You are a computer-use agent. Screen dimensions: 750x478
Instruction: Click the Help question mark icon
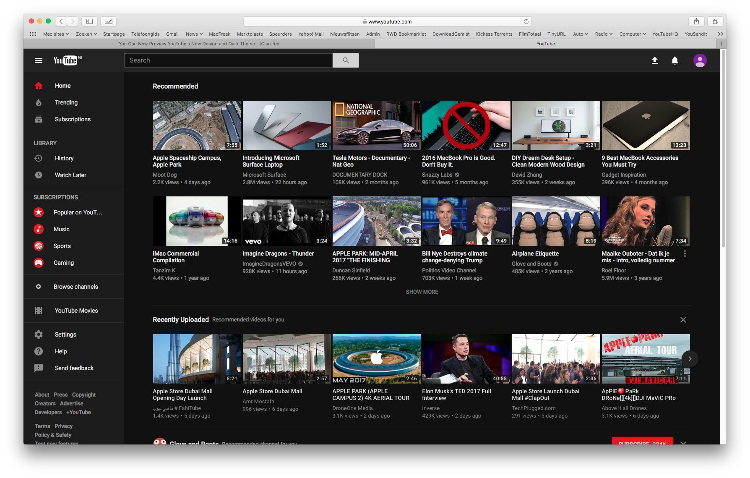[39, 351]
